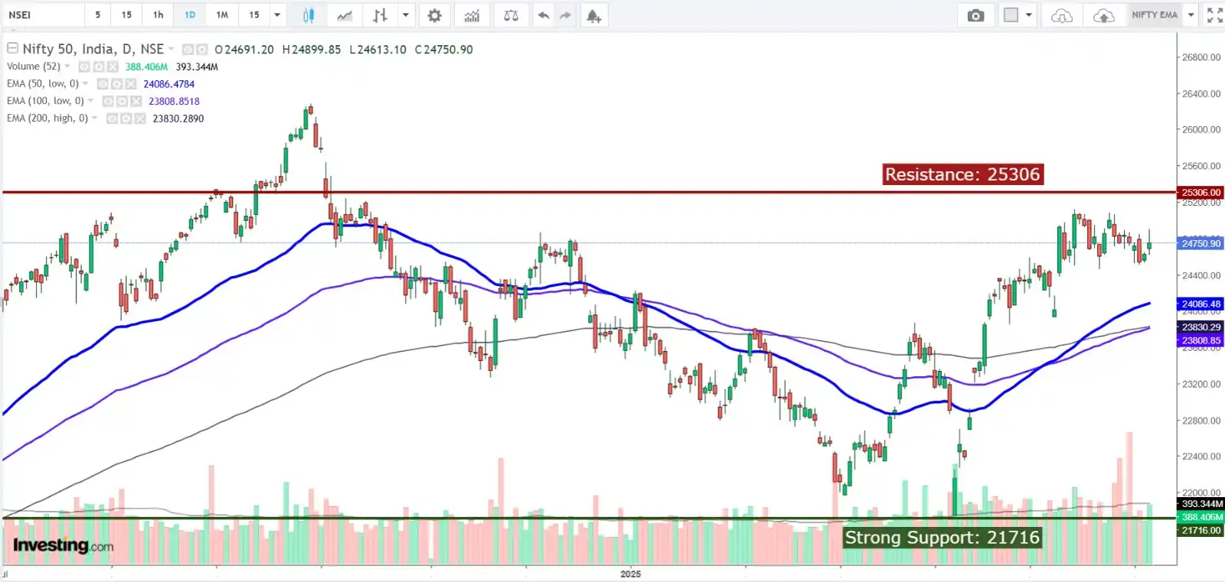Open layout square dropdown arrow

pos(1028,15)
